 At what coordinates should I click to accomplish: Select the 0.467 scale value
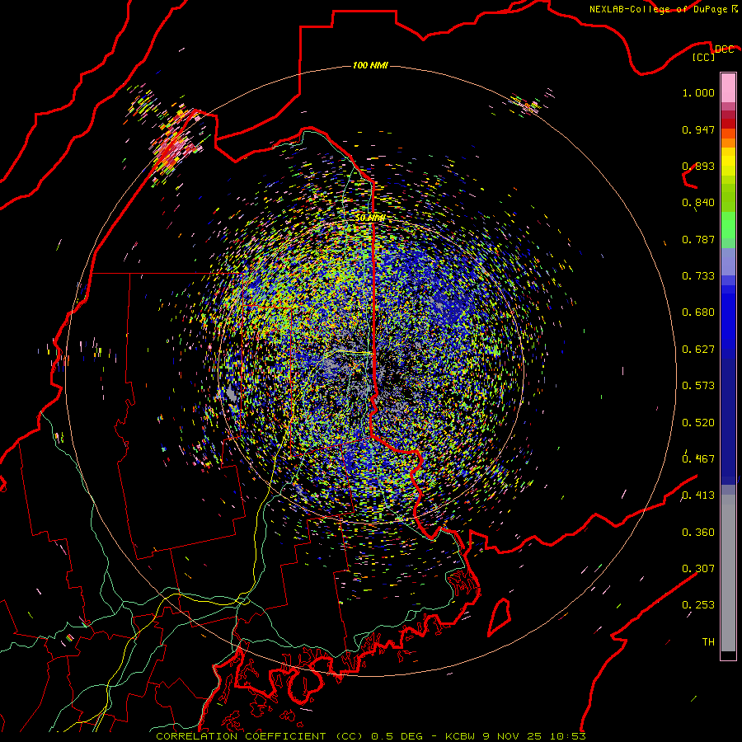[698, 458]
